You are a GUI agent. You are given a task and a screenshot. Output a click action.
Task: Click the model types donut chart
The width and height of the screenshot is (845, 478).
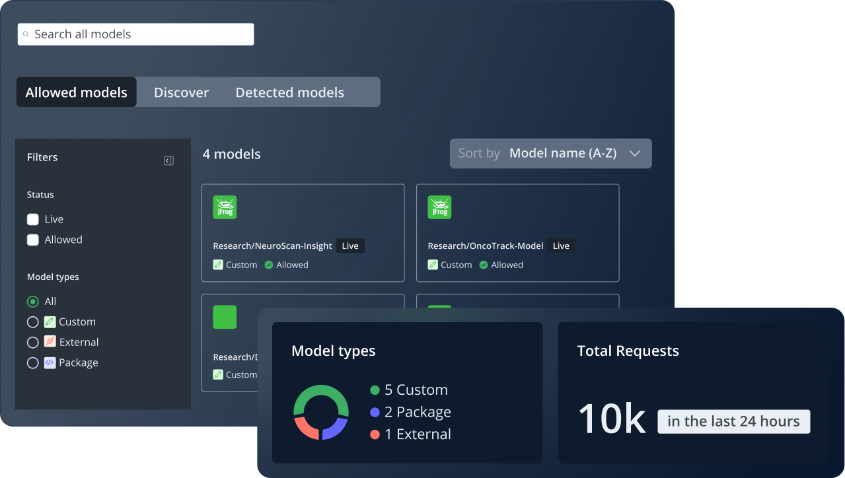coord(321,412)
